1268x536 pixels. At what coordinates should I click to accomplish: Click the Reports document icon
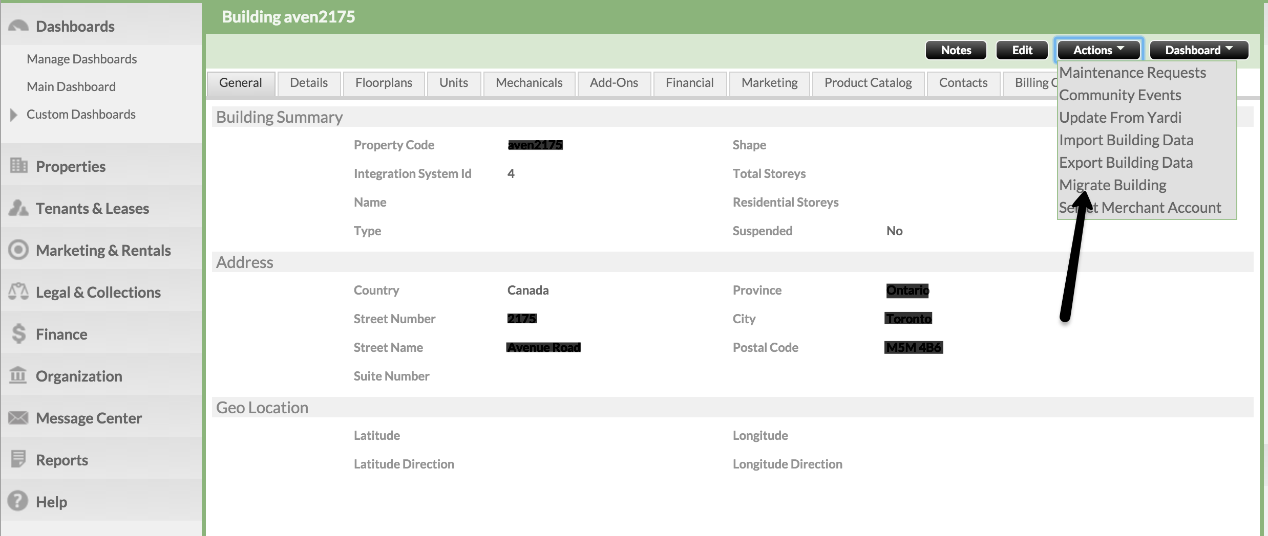tap(18, 459)
